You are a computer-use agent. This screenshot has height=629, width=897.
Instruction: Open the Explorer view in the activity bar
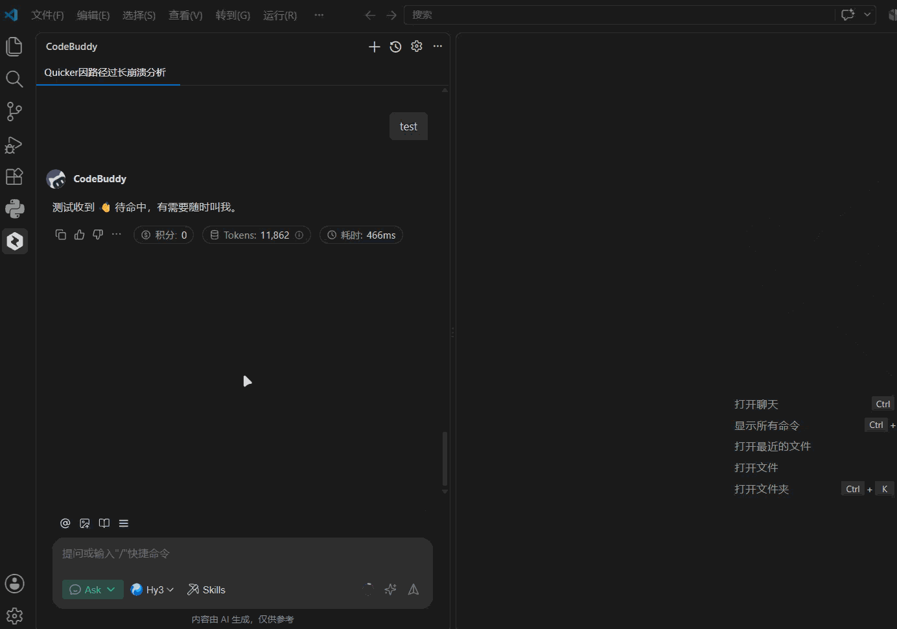tap(14, 47)
